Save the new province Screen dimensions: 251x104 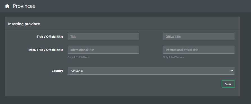click(228, 84)
